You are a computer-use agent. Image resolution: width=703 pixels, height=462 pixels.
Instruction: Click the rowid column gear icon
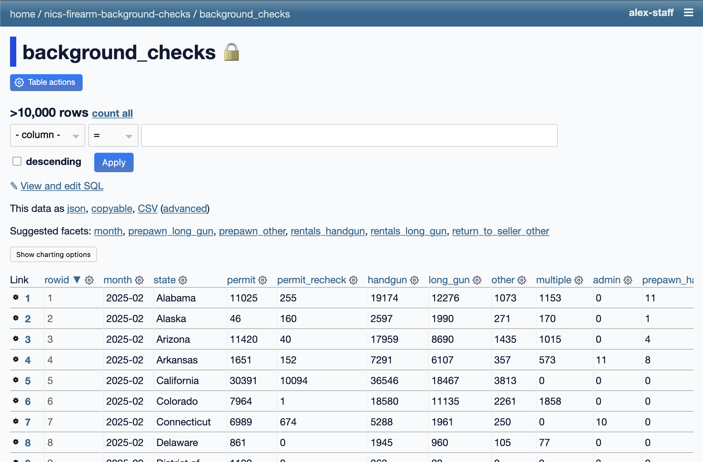tap(89, 280)
